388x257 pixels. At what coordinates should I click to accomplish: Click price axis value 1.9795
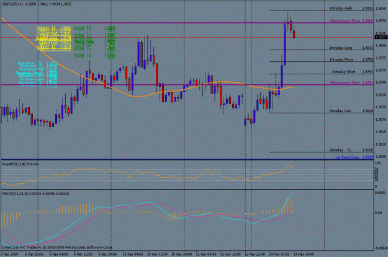(381, 58)
